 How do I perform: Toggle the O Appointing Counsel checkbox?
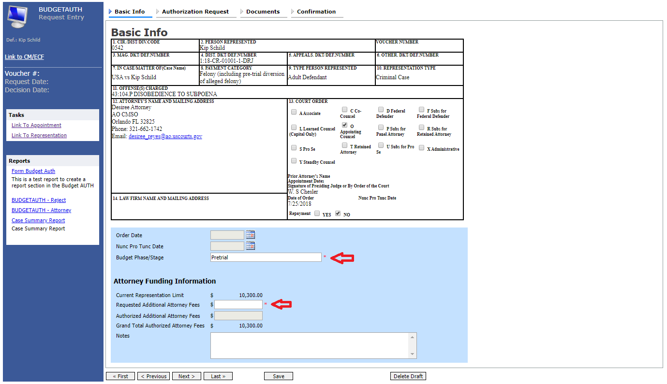pos(345,125)
